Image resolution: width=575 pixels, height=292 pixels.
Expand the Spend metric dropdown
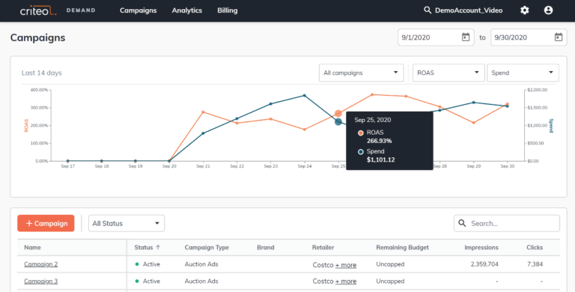pyautogui.click(x=523, y=73)
